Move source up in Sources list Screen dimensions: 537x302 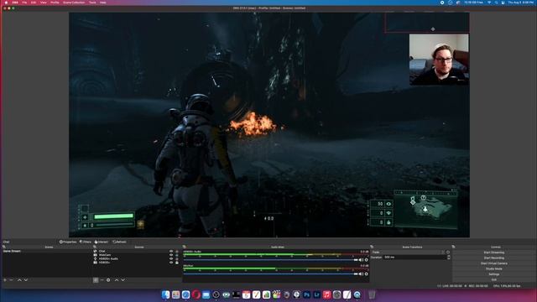117,280
